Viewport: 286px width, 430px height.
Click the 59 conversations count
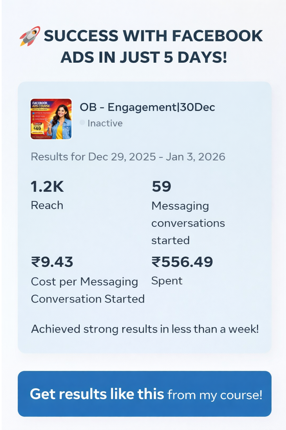[x=161, y=187]
